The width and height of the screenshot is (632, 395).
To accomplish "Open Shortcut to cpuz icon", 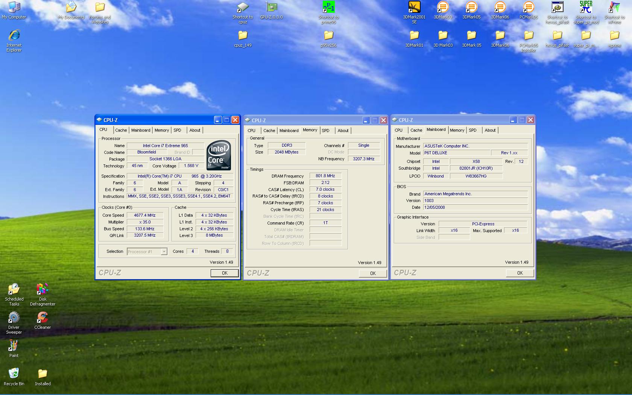I will tap(243, 13).
